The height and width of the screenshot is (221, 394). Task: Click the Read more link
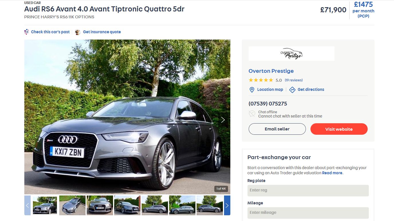(x=332, y=173)
